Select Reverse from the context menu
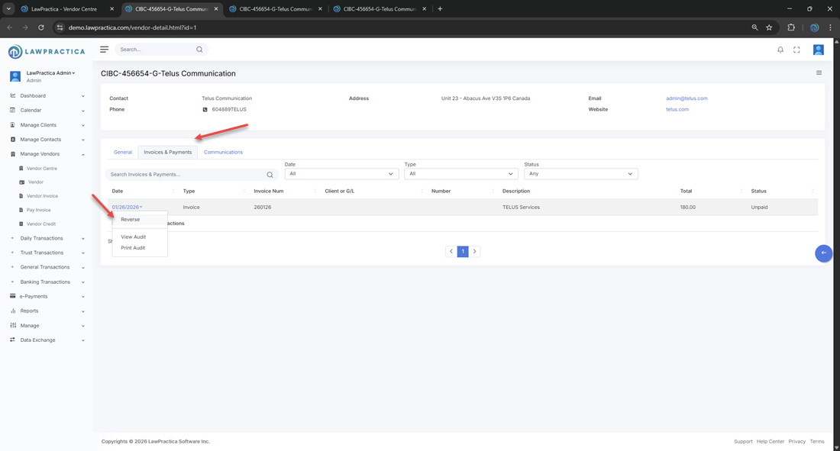840x451 pixels. point(131,220)
